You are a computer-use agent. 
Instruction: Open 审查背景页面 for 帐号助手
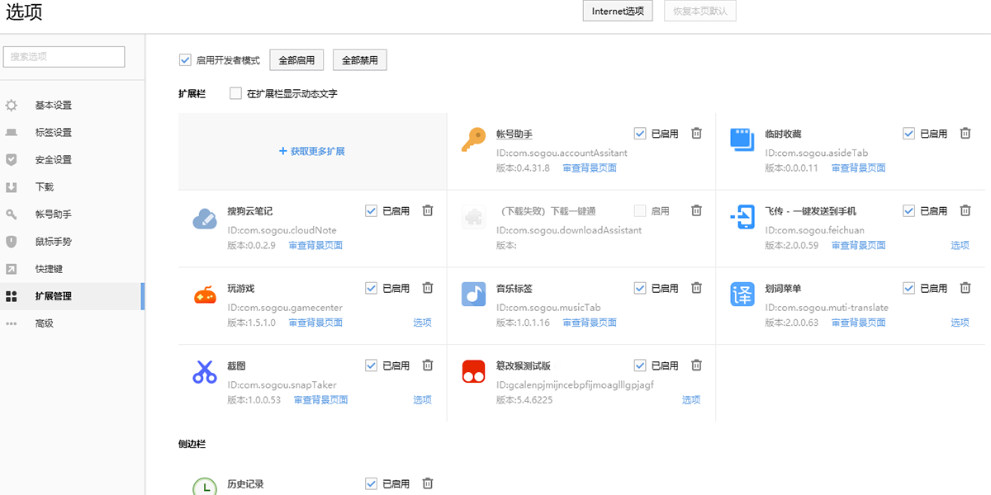coord(590,168)
